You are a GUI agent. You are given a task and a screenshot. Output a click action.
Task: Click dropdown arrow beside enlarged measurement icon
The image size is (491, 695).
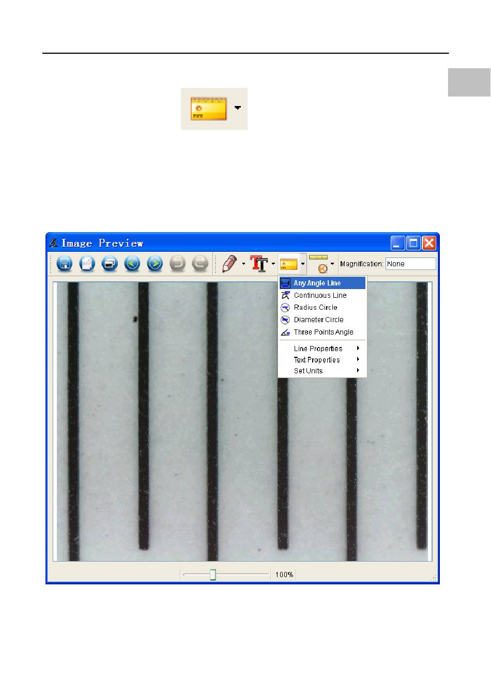238,108
